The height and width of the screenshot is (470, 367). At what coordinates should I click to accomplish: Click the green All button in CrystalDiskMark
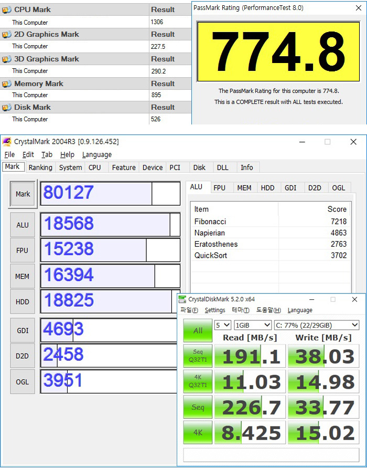point(198,330)
